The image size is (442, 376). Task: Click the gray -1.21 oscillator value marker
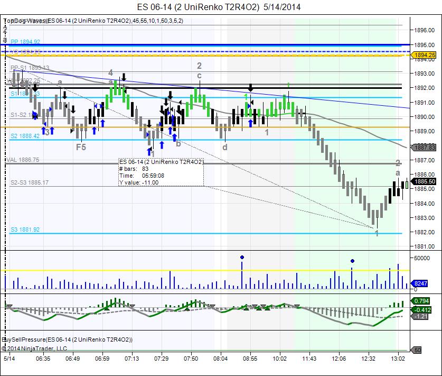coord(420,316)
